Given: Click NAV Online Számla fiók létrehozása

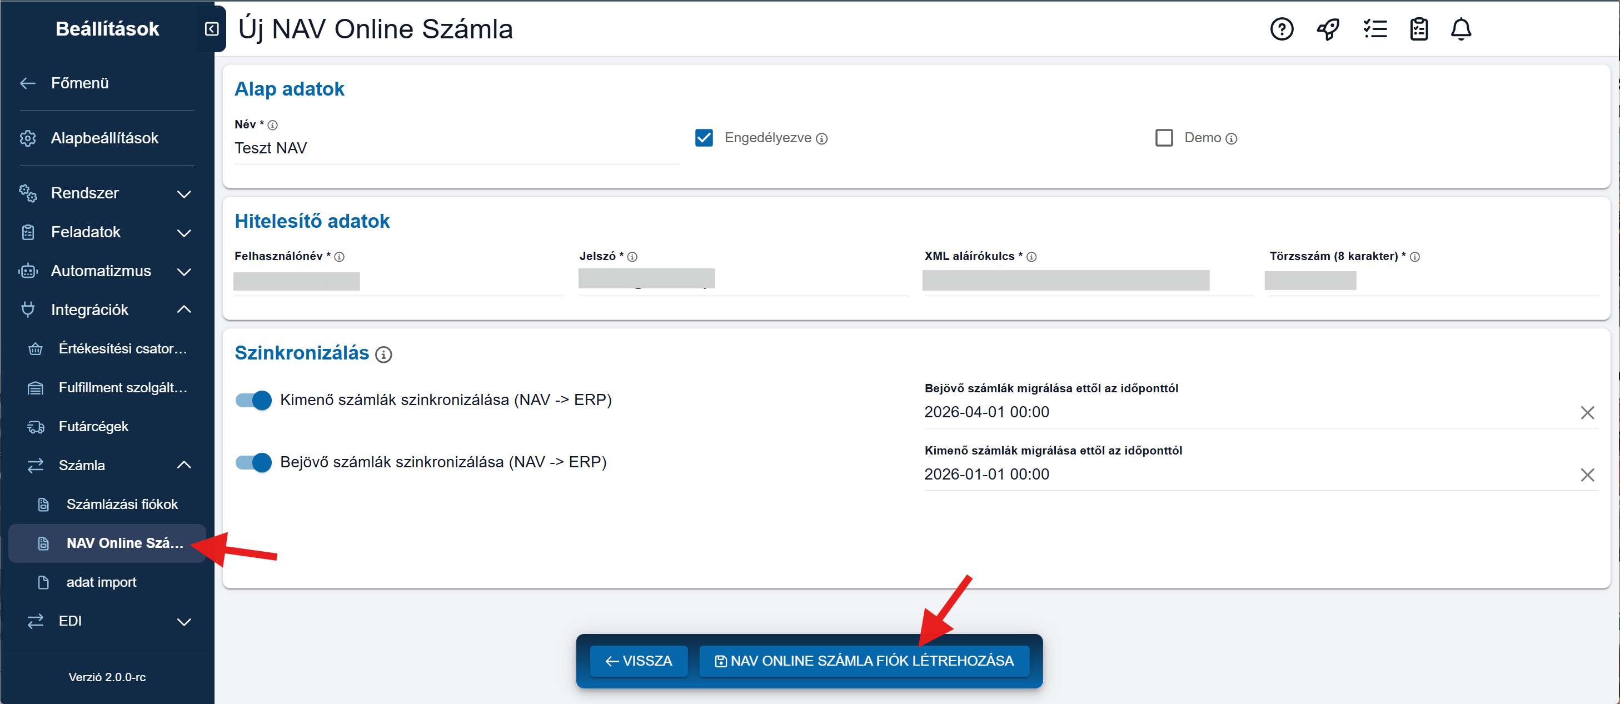Looking at the screenshot, I should click(864, 661).
